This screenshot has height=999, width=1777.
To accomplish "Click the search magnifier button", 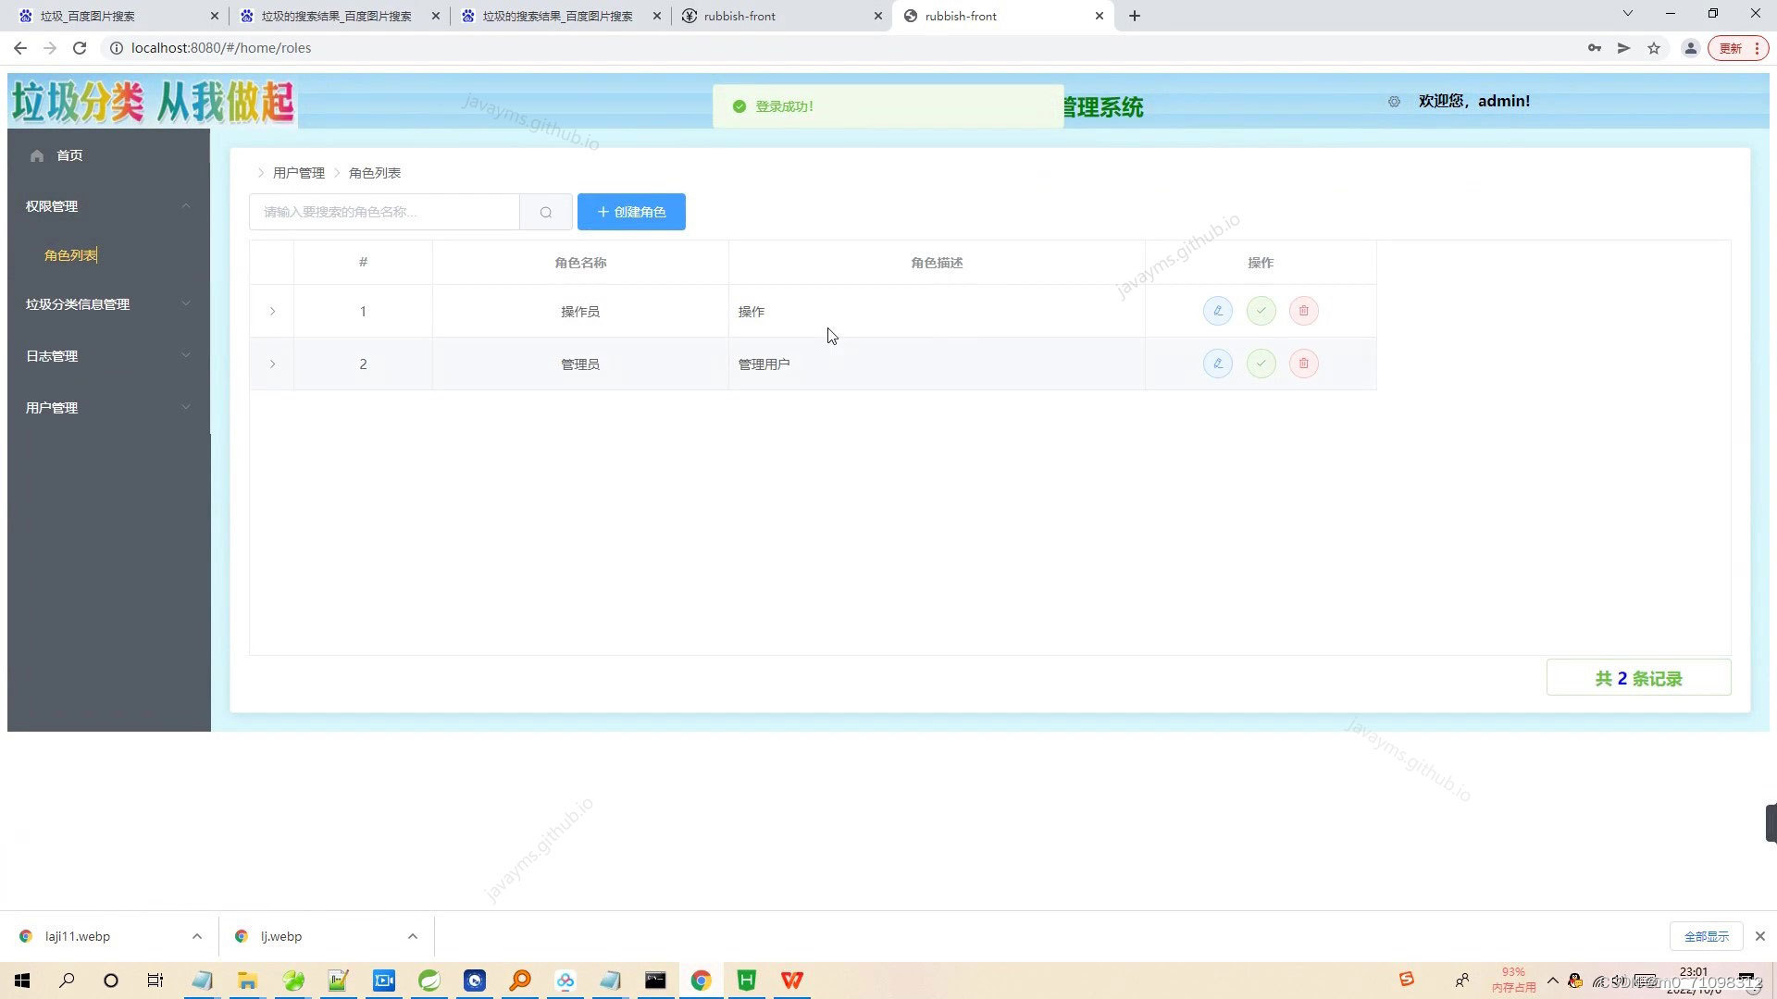I will [x=546, y=212].
